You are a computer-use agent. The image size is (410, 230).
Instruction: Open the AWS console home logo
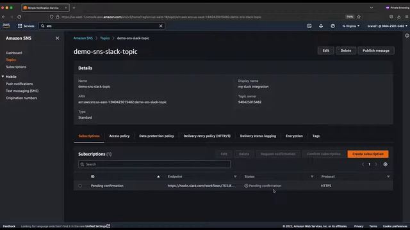tap(6, 26)
